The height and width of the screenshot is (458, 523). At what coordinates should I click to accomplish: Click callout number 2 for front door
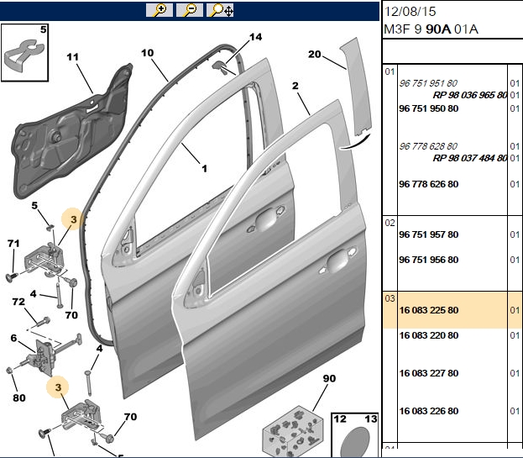pos(295,86)
